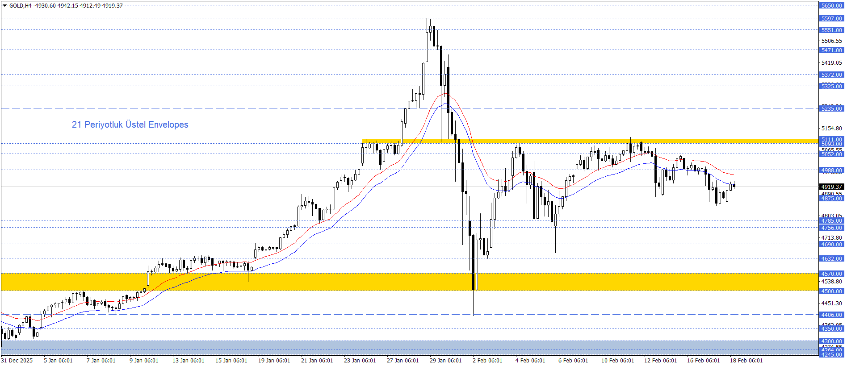The height and width of the screenshot is (366, 847).
Task: Click the 19 Jan 06:01 time label
Action: (274, 361)
